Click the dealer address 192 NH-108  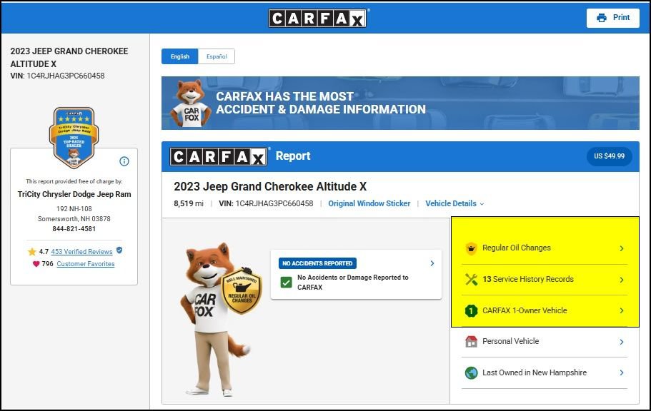(74, 209)
